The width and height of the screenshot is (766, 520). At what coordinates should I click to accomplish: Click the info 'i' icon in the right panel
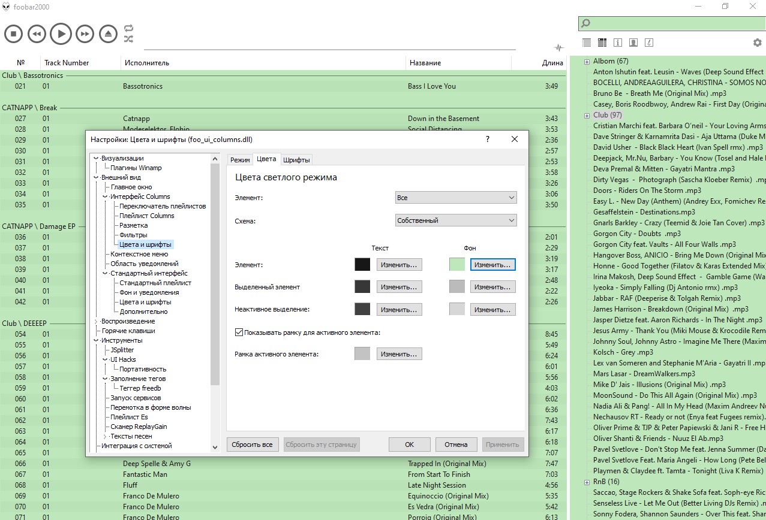click(x=618, y=43)
